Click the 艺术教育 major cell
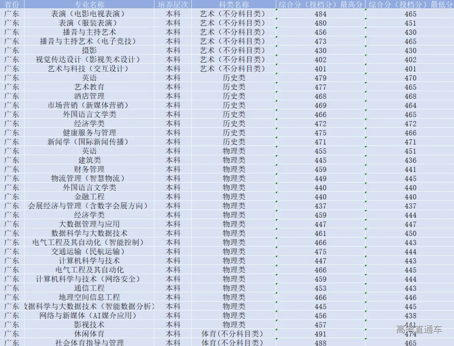454x346 pixels. click(89, 87)
